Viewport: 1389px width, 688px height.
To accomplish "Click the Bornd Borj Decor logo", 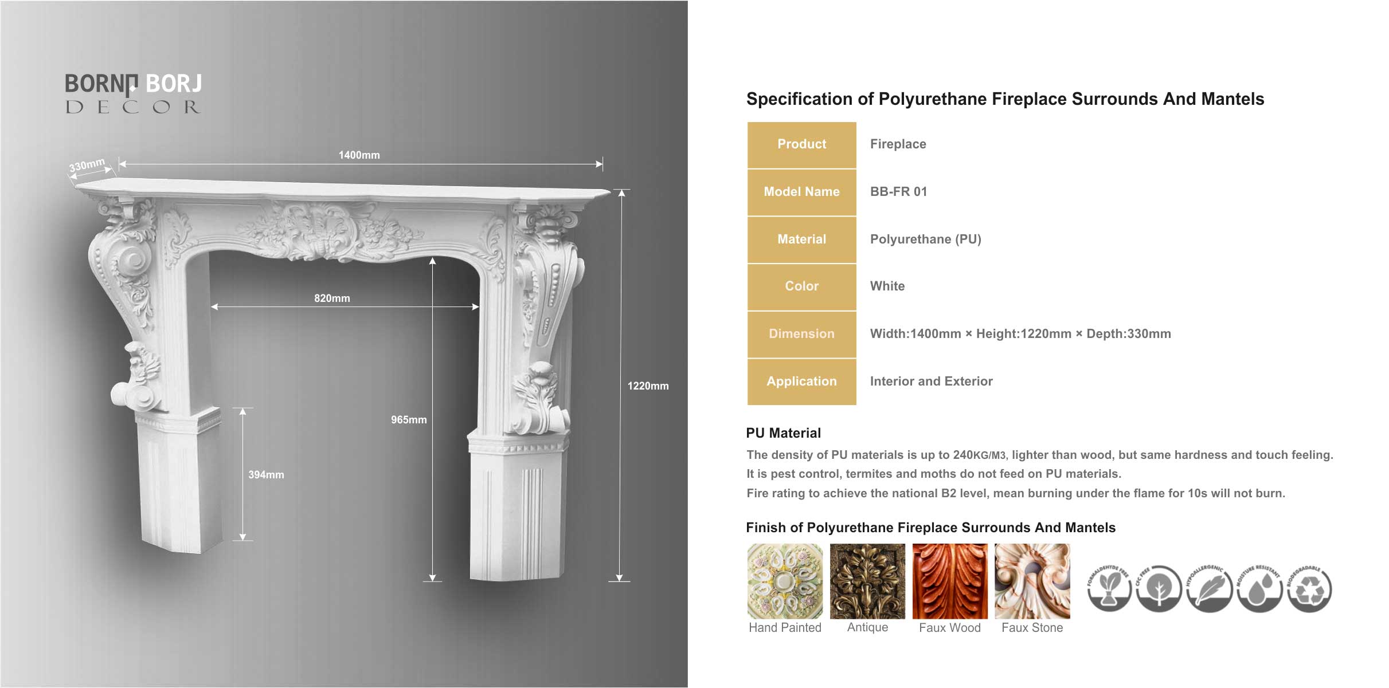I will (x=133, y=93).
